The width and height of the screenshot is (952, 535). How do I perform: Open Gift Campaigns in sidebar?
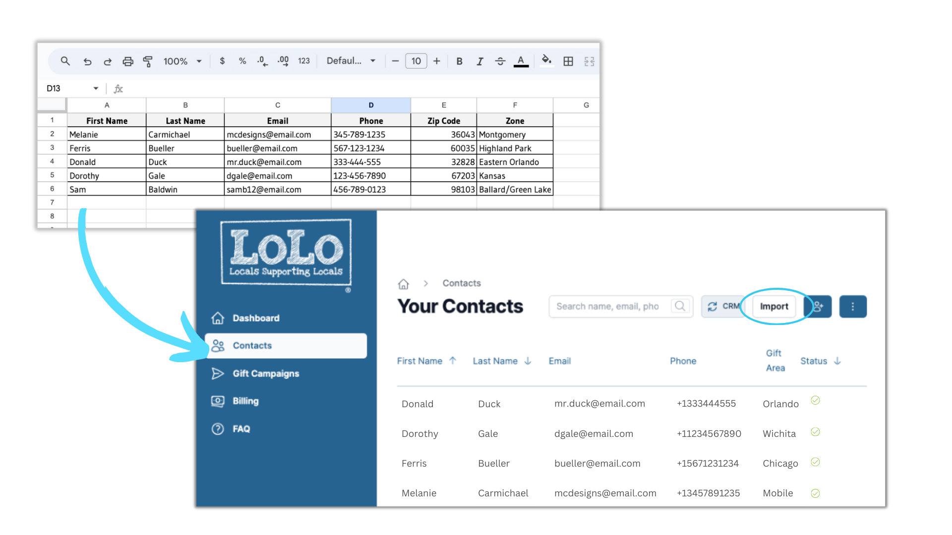click(266, 374)
